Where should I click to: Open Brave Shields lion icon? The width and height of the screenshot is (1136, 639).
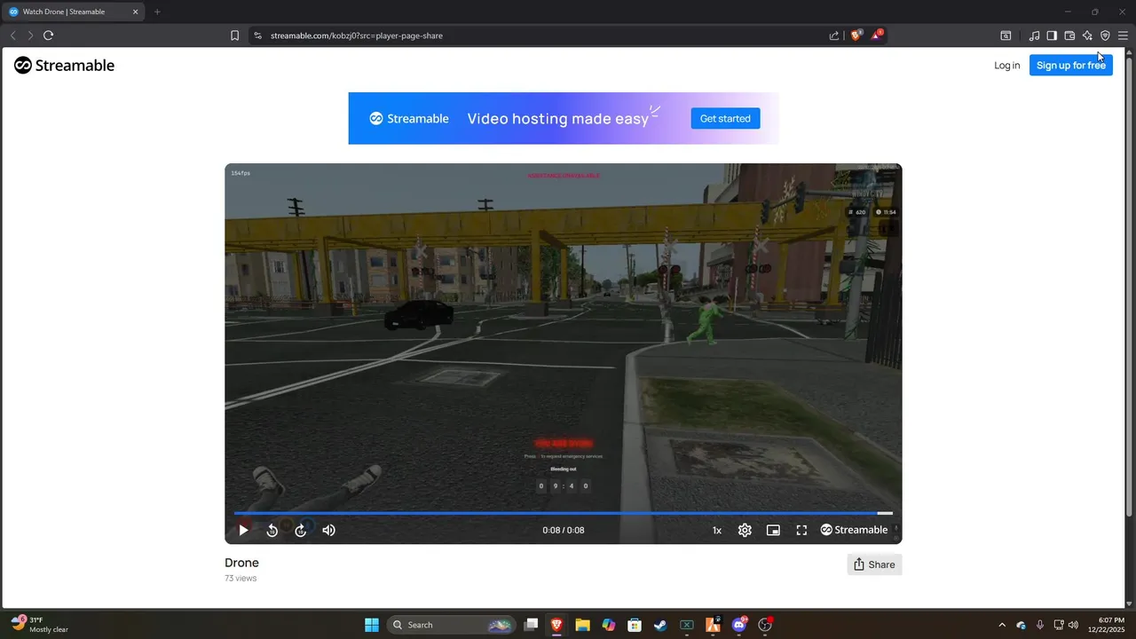tap(856, 35)
